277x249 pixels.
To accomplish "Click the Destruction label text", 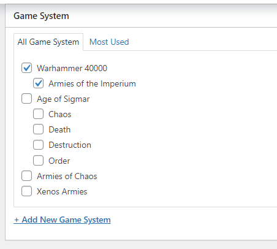I will (70, 145).
